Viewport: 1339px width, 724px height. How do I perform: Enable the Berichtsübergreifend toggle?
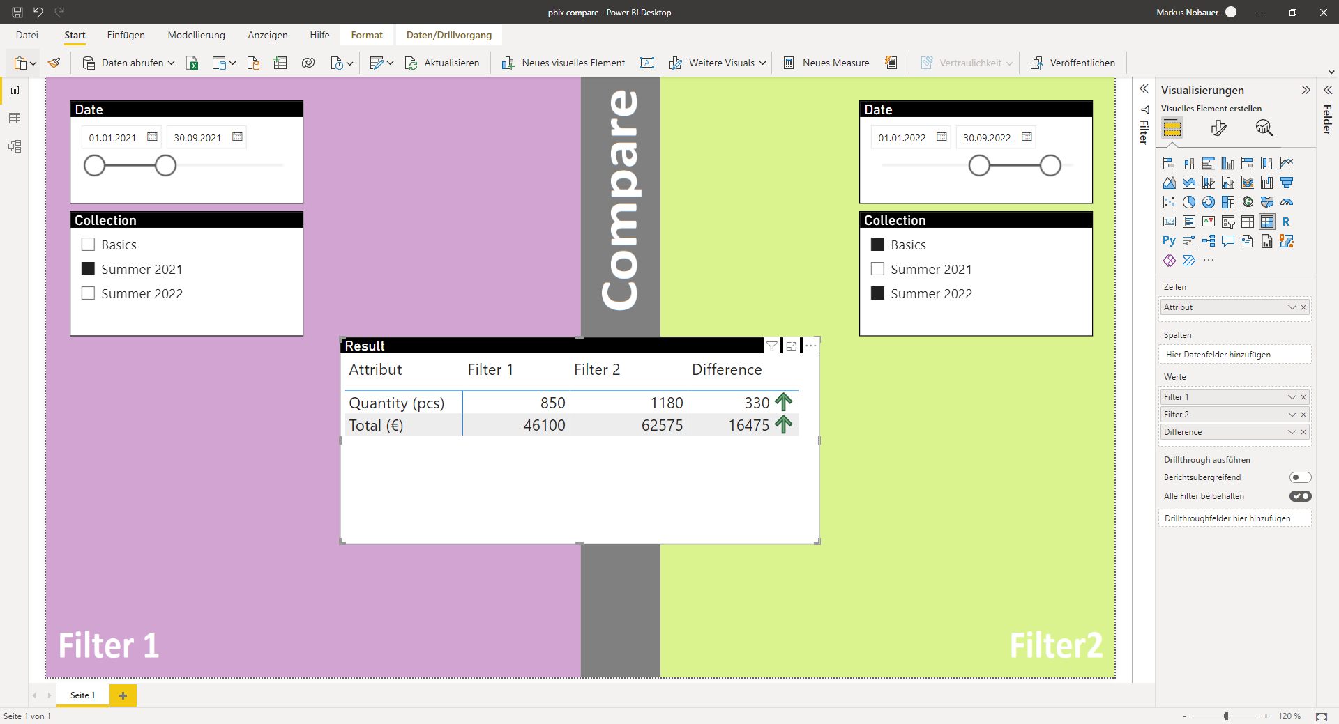tap(1300, 477)
